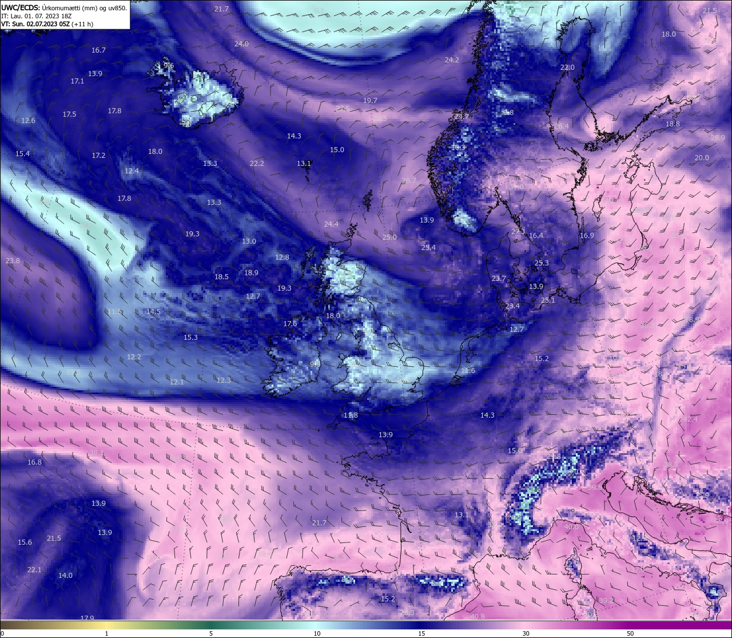Click the map value "12.4"
The width and height of the screenshot is (732, 638).
click(132, 171)
